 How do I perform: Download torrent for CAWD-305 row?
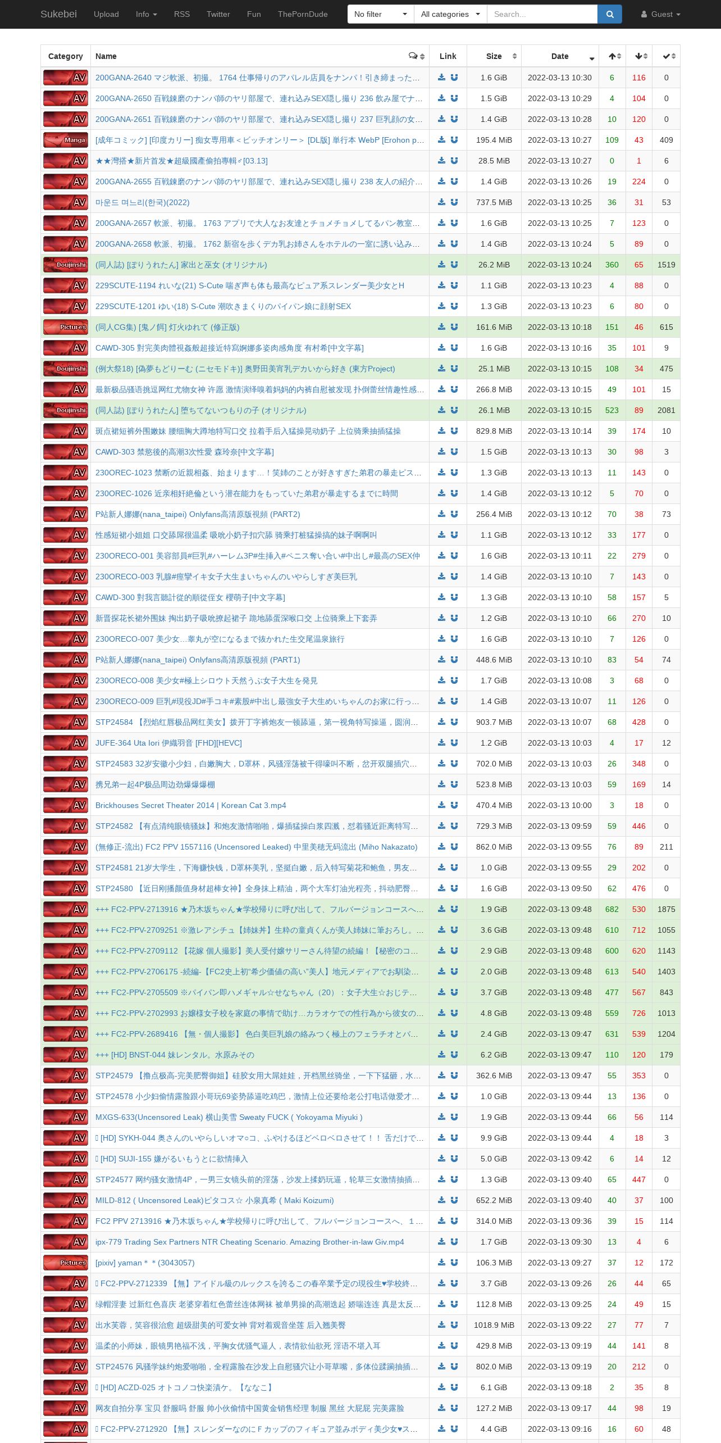[x=442, y=348]
